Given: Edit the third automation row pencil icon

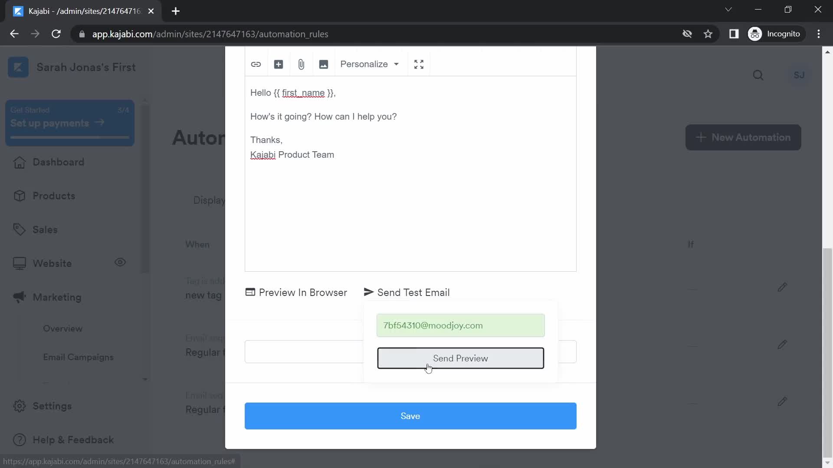Looking at the screenshot, I should [782, 402].
